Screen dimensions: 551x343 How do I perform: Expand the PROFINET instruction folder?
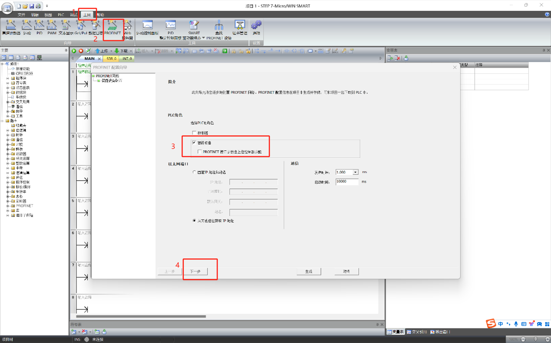(x=7, y=206)
